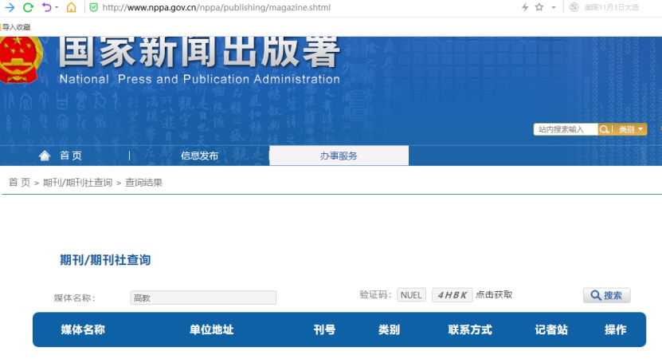Click National Press and Publication Administration subtitle

point(200,79)
